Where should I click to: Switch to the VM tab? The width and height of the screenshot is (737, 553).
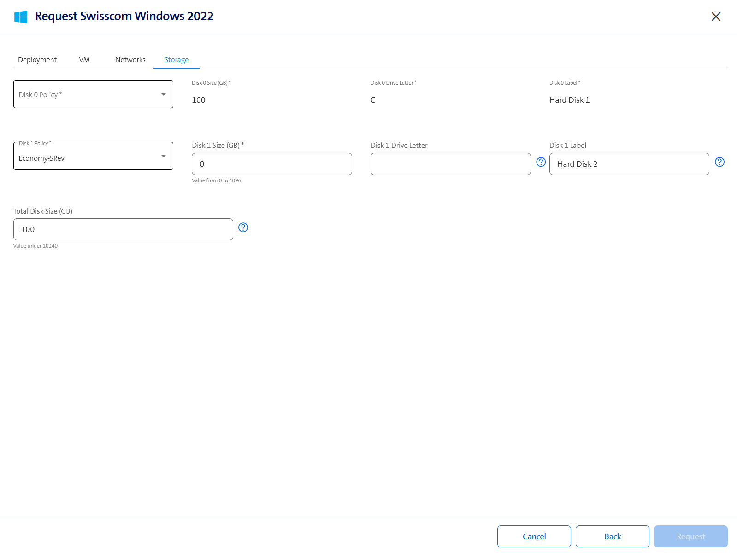(x=84, y=60)
